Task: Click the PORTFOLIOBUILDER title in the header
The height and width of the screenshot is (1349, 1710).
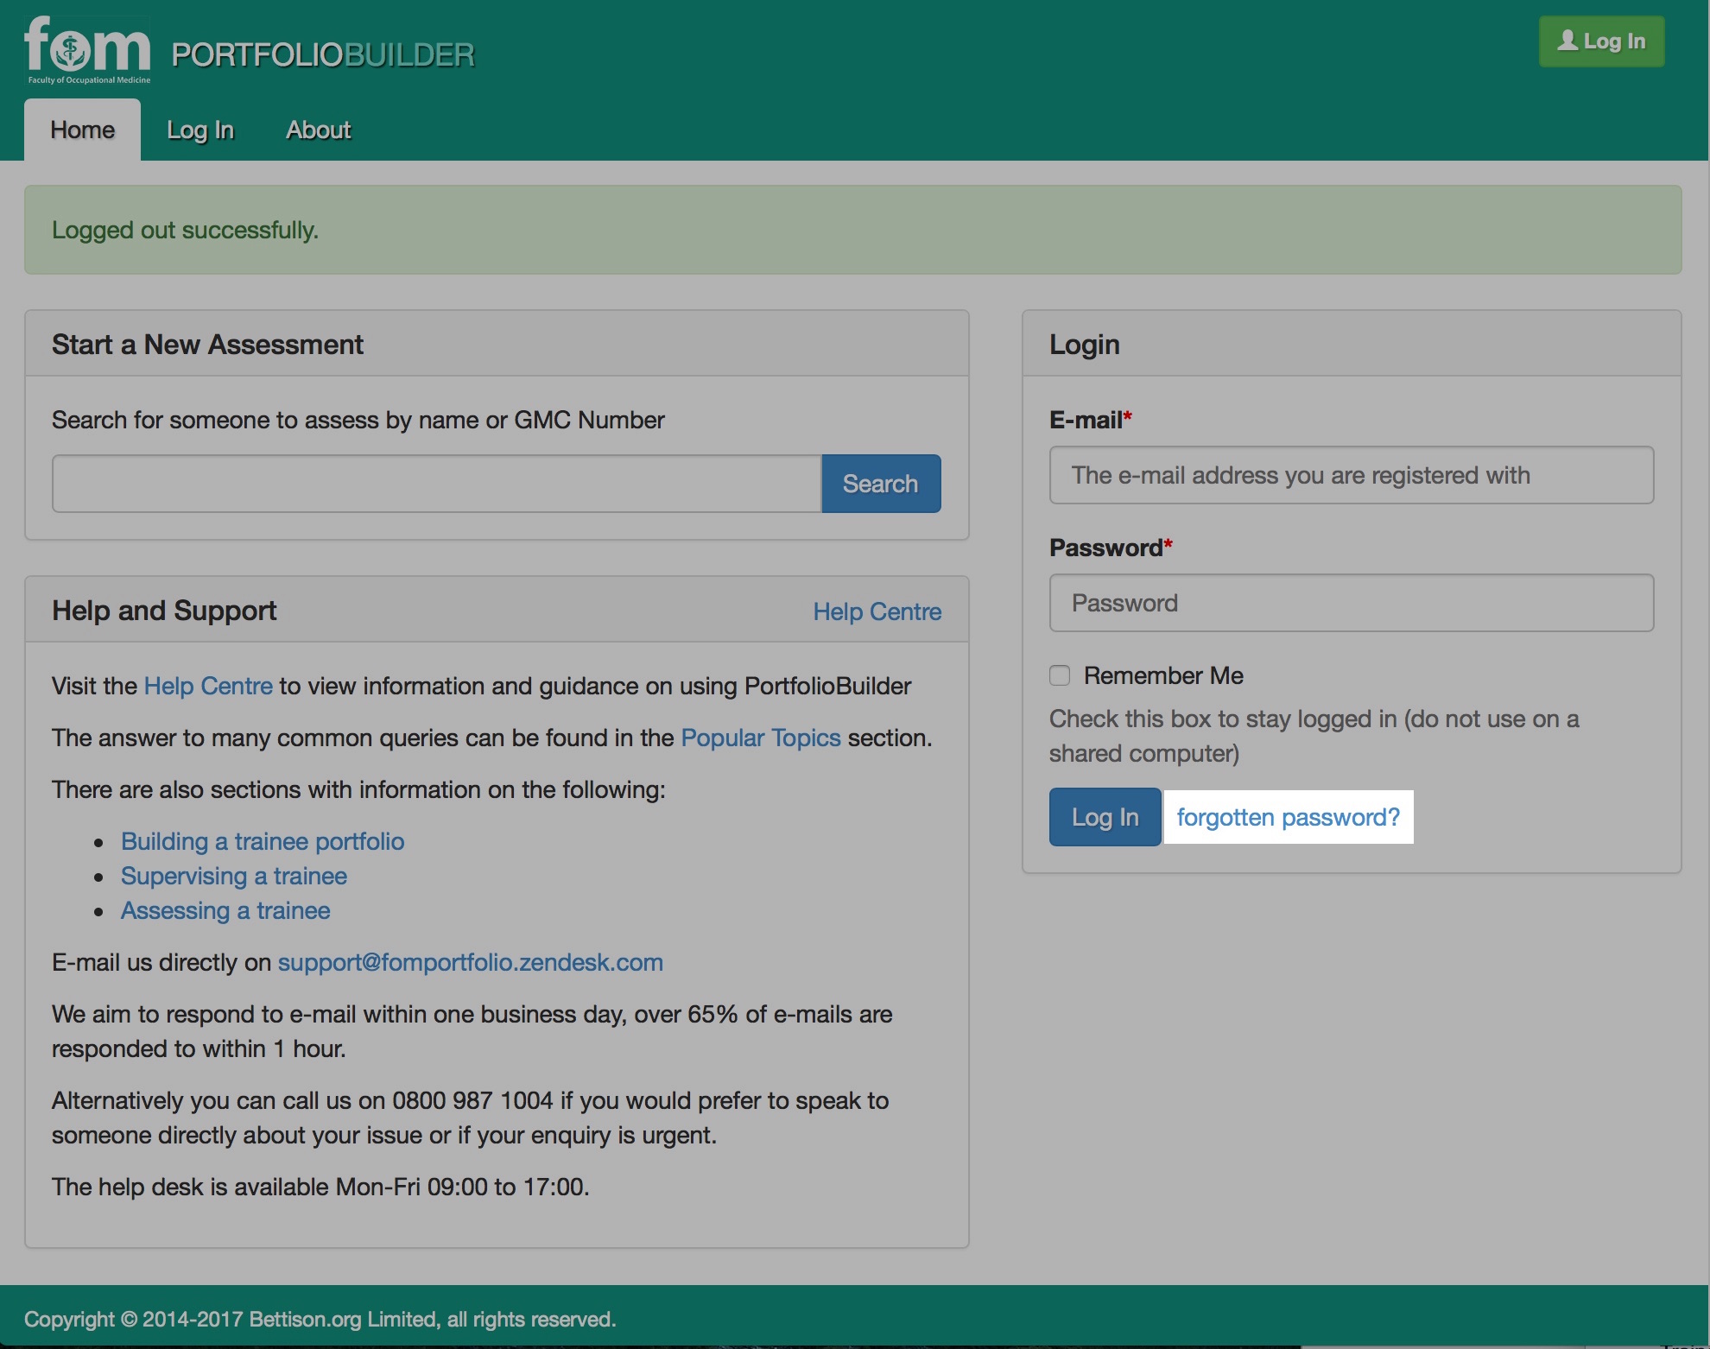Action: tap(323, 55)
